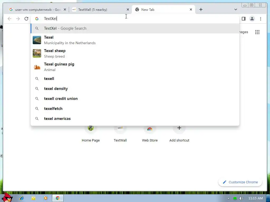The width and height of the screenshot is (270, 202).
Task: Open the media player taskbar icon
Action: tap(45, 198)
